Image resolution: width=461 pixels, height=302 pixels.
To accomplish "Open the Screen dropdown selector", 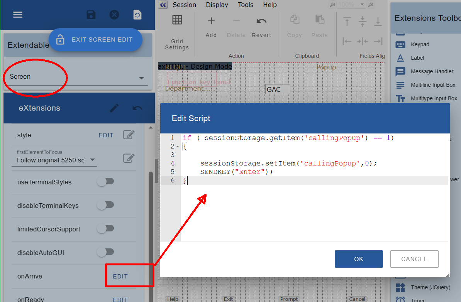I will (76, 77).
